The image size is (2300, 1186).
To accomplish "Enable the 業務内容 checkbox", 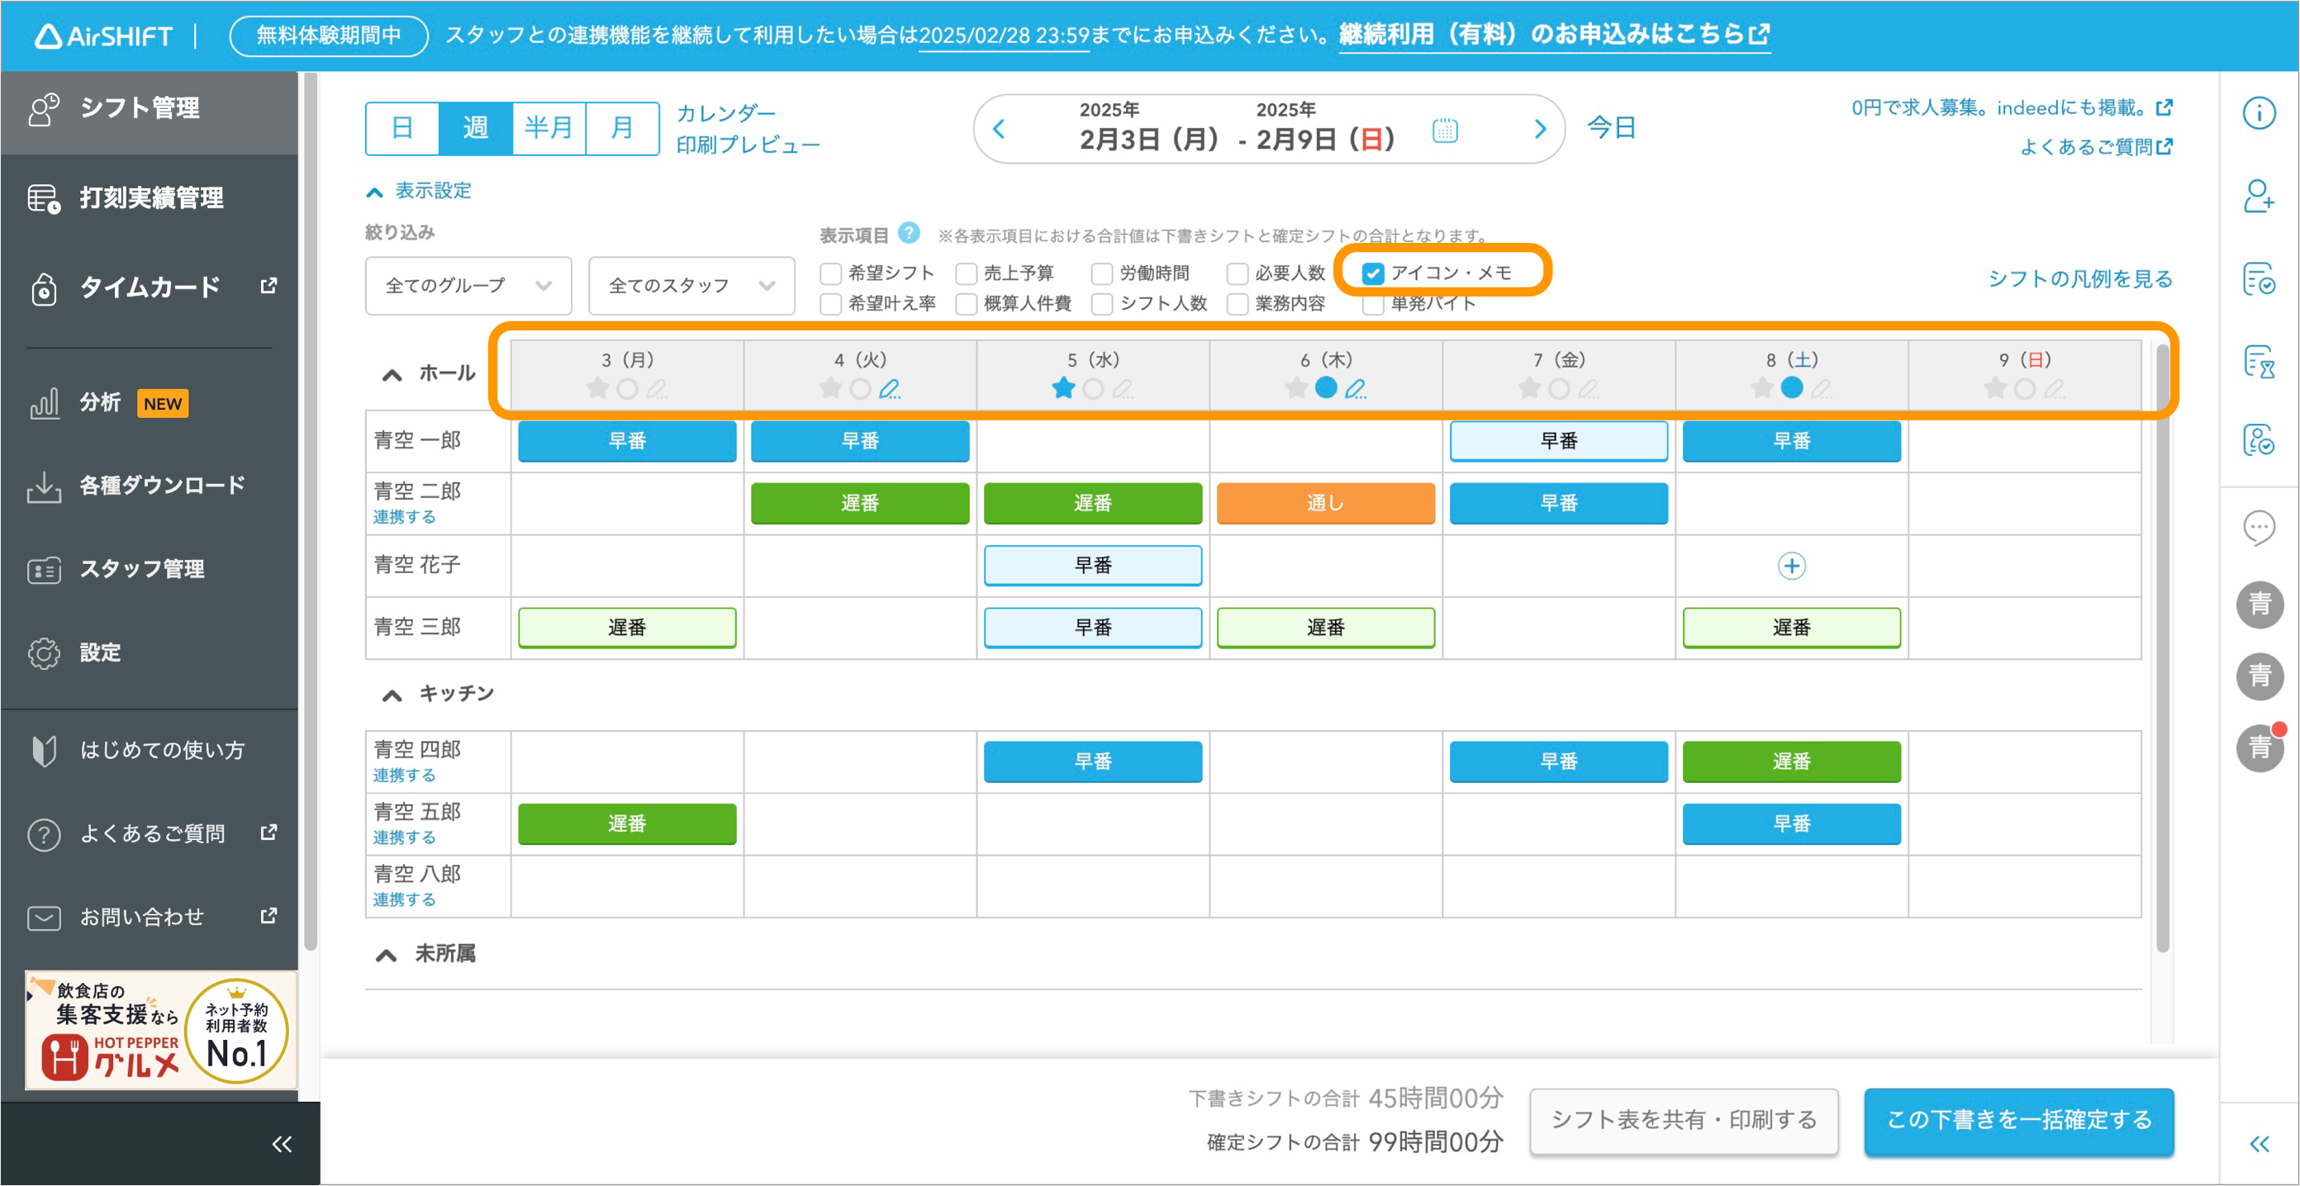I will click(1238, 304).
